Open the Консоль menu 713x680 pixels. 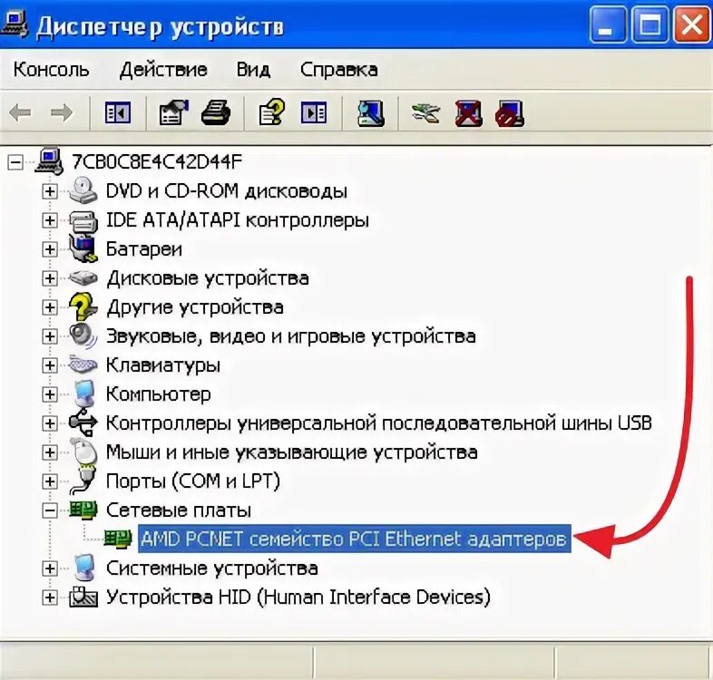click(51, 70)
